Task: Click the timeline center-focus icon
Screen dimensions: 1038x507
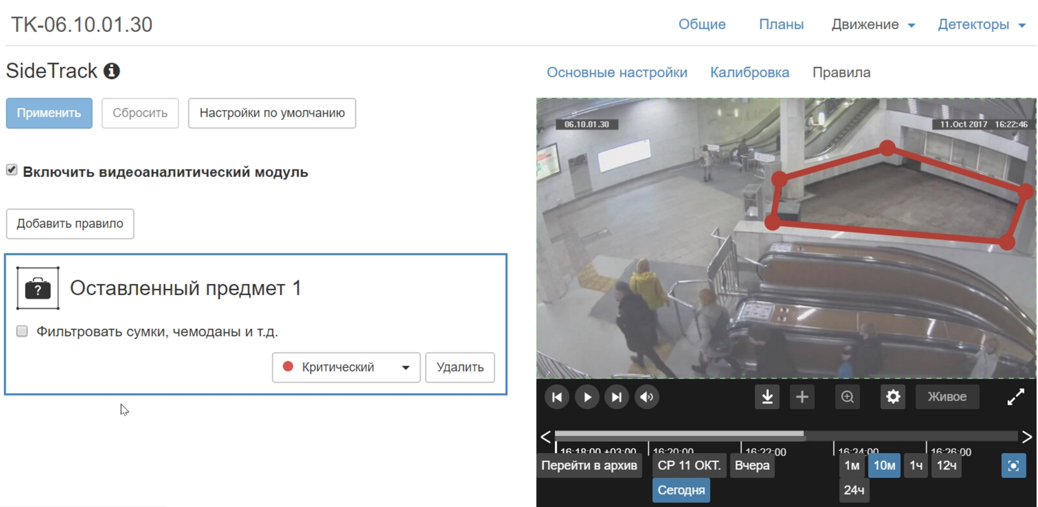Action: (x=1014, y=466)
